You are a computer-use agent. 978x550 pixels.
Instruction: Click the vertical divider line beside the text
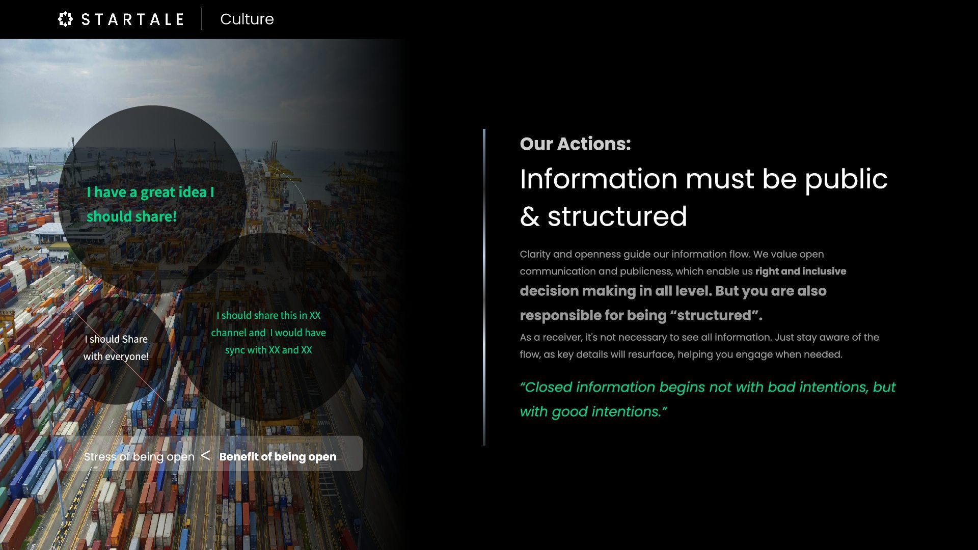pos(484,288)
